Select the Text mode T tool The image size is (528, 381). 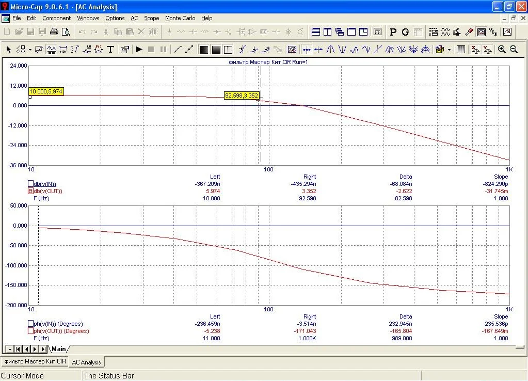coord(110,50)
